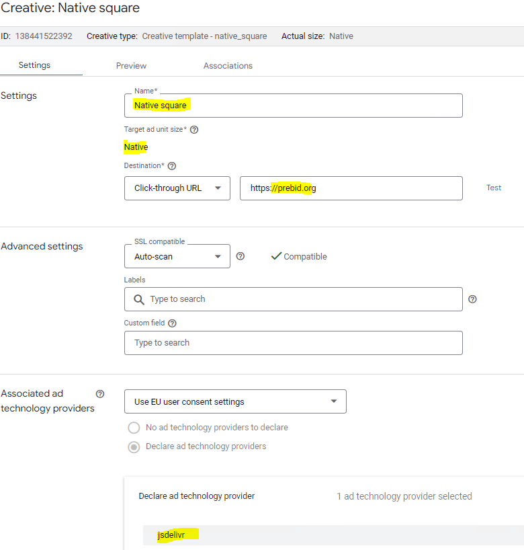Click help icon next to Associated ad technology providers
The image size is (524, 550).
(100, 394)
